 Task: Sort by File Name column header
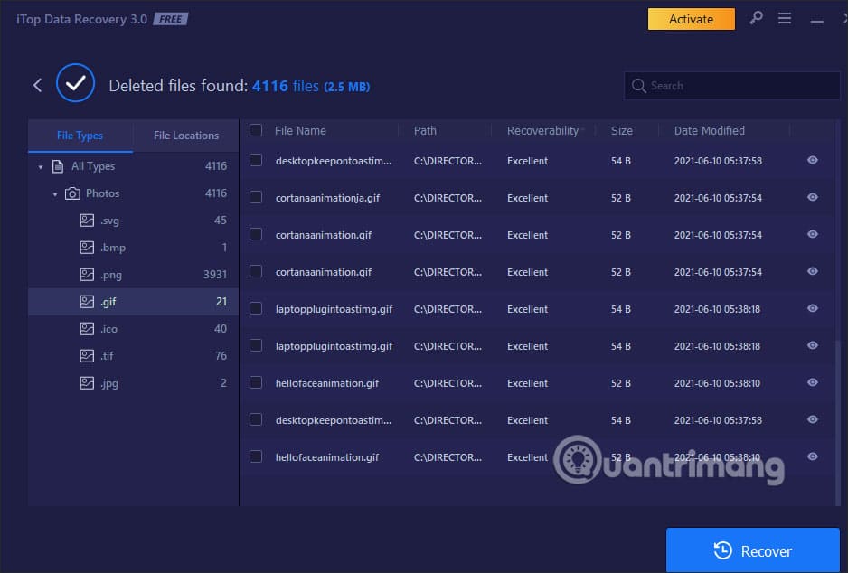(300, 131)
